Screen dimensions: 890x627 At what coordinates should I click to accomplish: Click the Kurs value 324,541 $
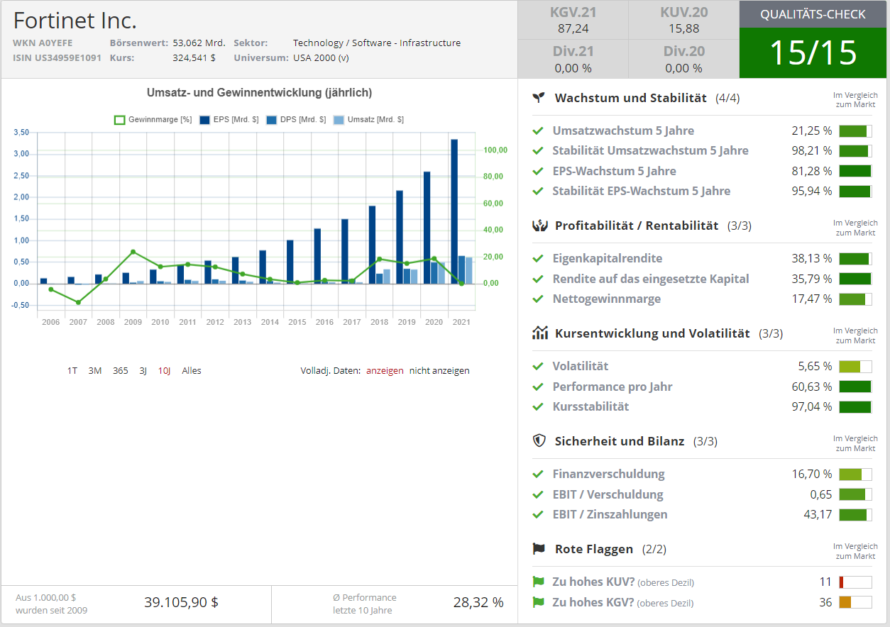pos(194,57)
